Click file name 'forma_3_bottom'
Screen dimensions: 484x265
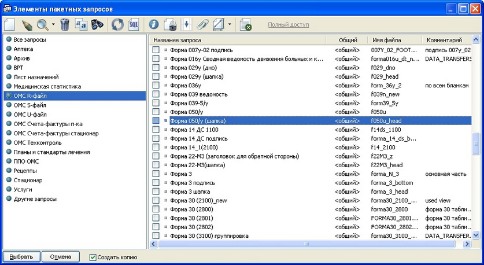pyautogui.click(x=391, y=182)
